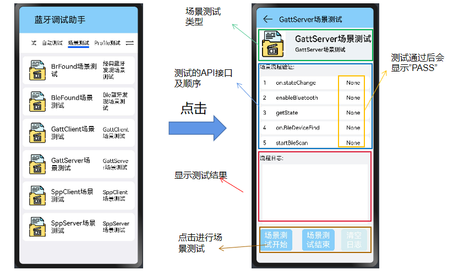The width and height of the screenshot is (453, 275).
Task: Tap the SppClient场景测试 icon
Action: point(37,195)
